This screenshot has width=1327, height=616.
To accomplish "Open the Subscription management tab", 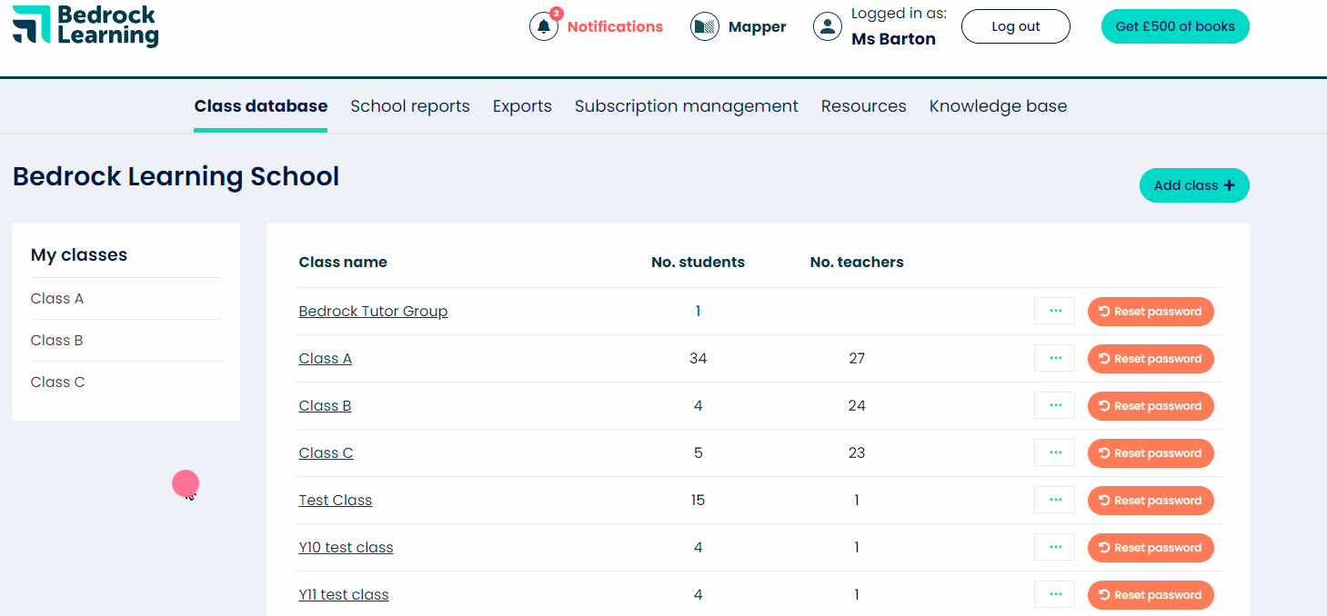I will pyautogui.click(x=687, y=106).
